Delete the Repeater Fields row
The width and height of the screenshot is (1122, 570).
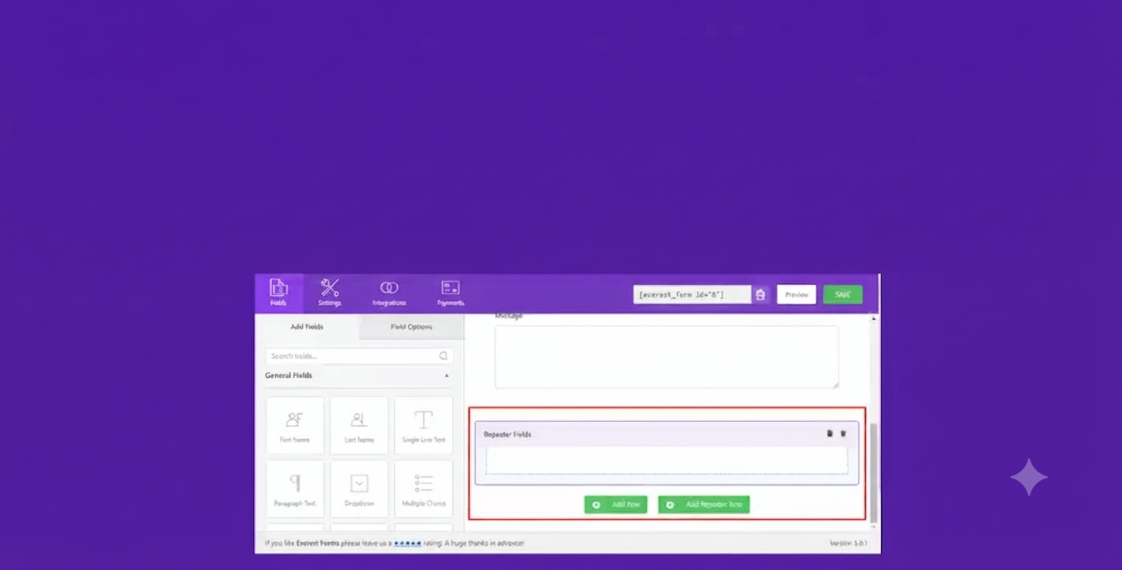click(843, 434)
